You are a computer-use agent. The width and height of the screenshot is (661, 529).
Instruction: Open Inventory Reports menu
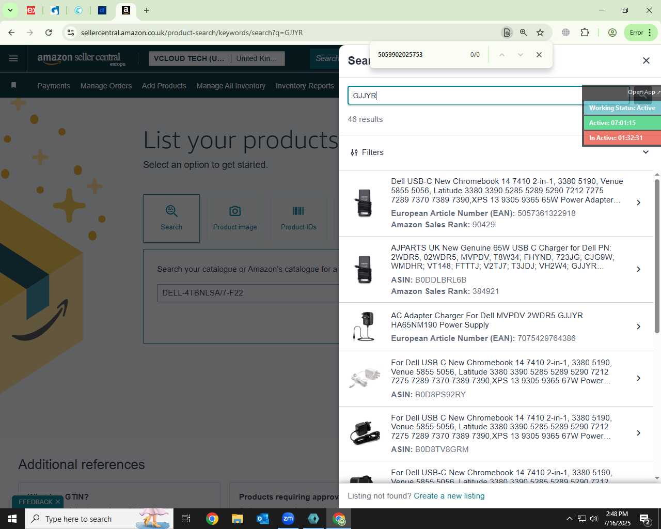[x=305, y=86]
